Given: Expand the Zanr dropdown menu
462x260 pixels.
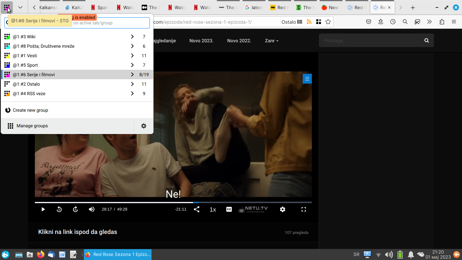Looking at the screenshot, I should pos(272,41).
